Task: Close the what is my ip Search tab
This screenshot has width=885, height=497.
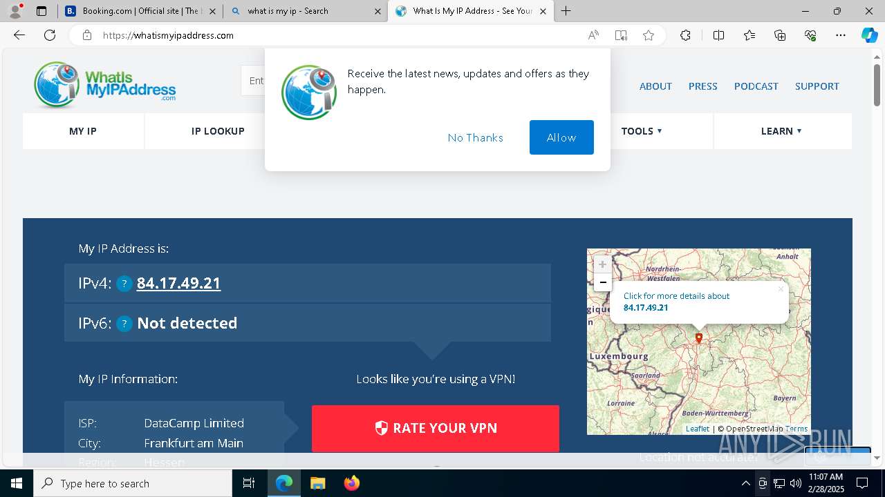Action: tap(378, 11)
